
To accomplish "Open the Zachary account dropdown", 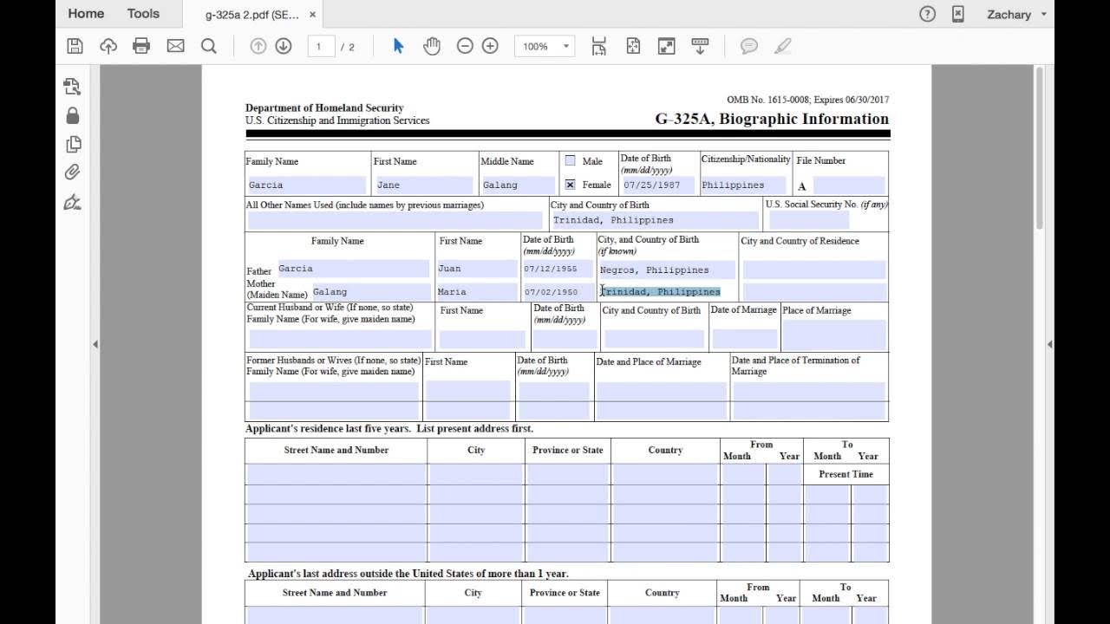I will coord(1016,14).
